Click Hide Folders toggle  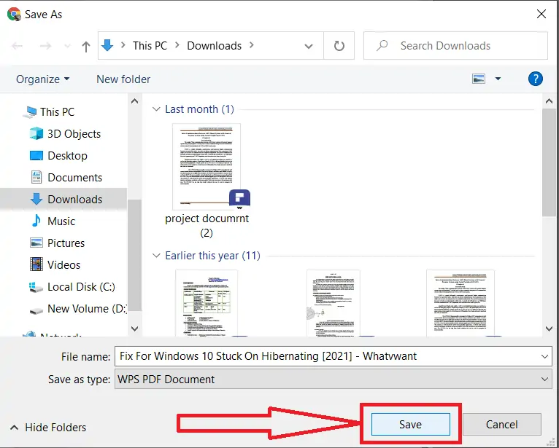pyautogui.click(x=48, y=427)
